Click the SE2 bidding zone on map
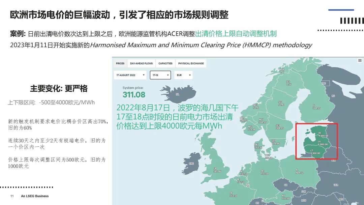364x205 pixels. 281,103
